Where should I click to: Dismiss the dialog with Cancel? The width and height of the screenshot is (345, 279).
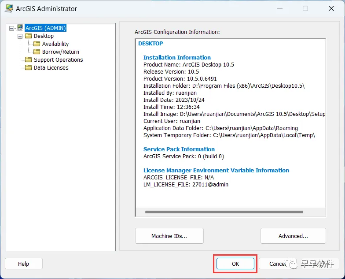pyautogui.click(x=278, y=264)
